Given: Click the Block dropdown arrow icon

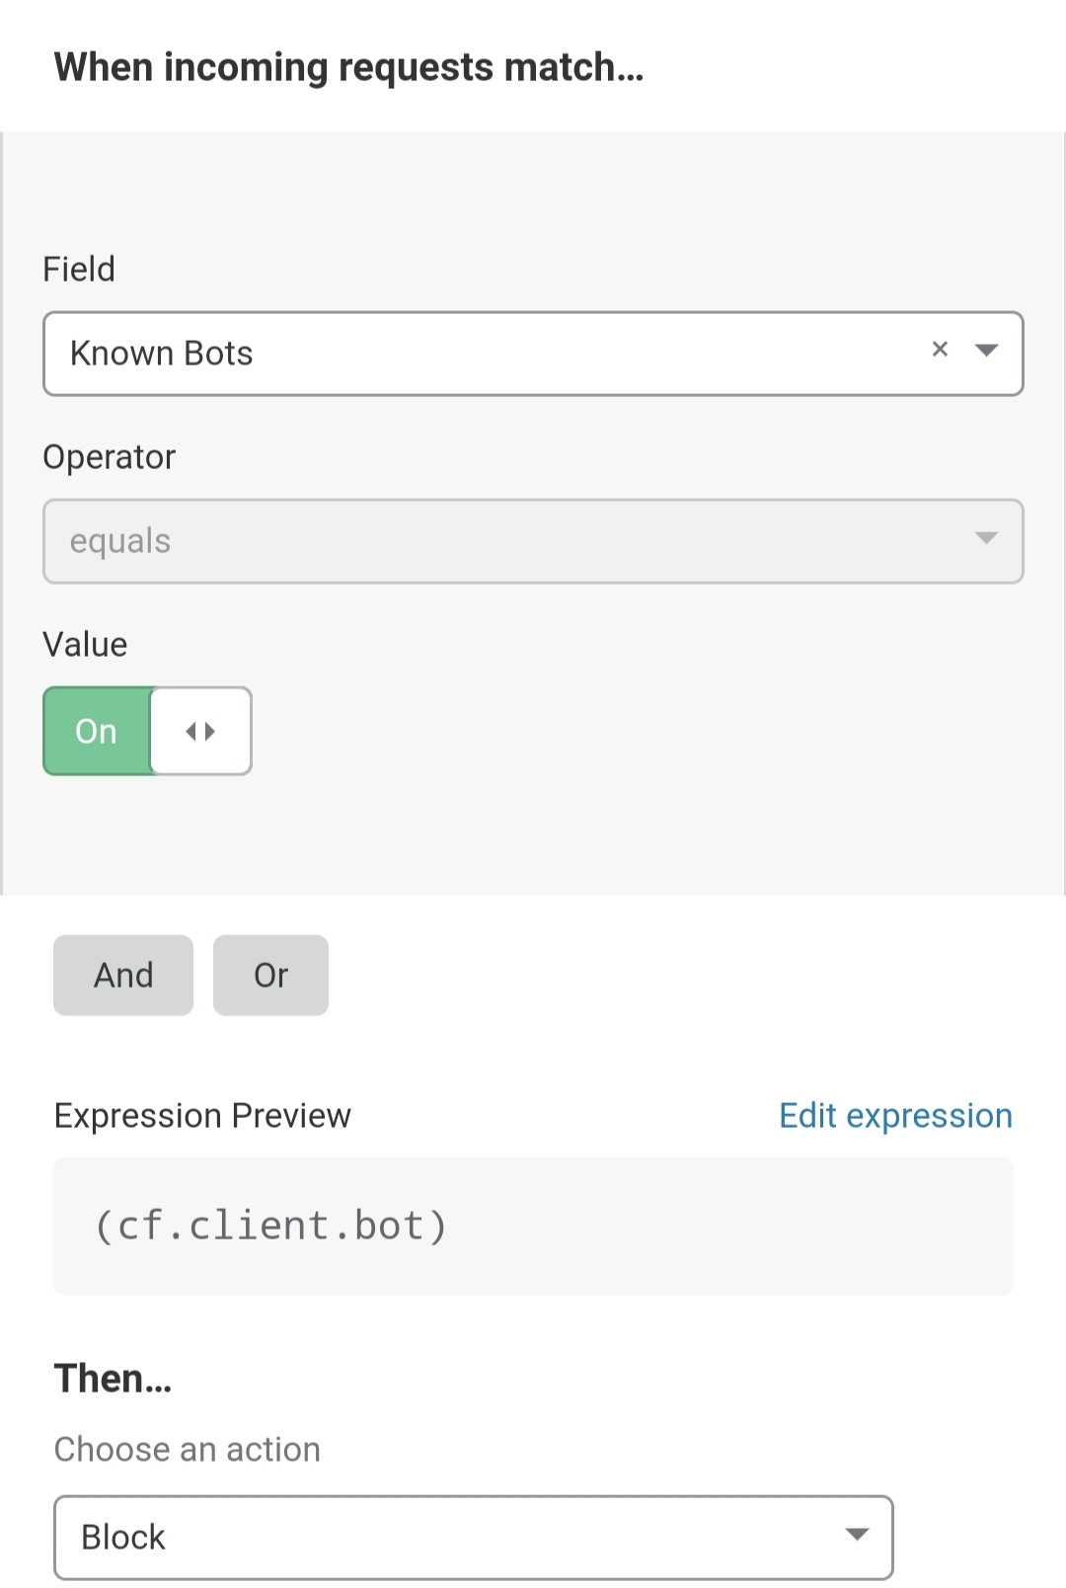Looking at the screenshot, I should pos(857,1535).
